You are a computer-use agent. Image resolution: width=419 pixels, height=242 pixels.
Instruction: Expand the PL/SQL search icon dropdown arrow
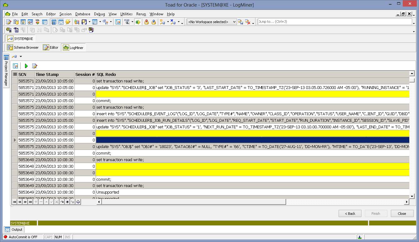pyautogui.click(x=132, y=22)
